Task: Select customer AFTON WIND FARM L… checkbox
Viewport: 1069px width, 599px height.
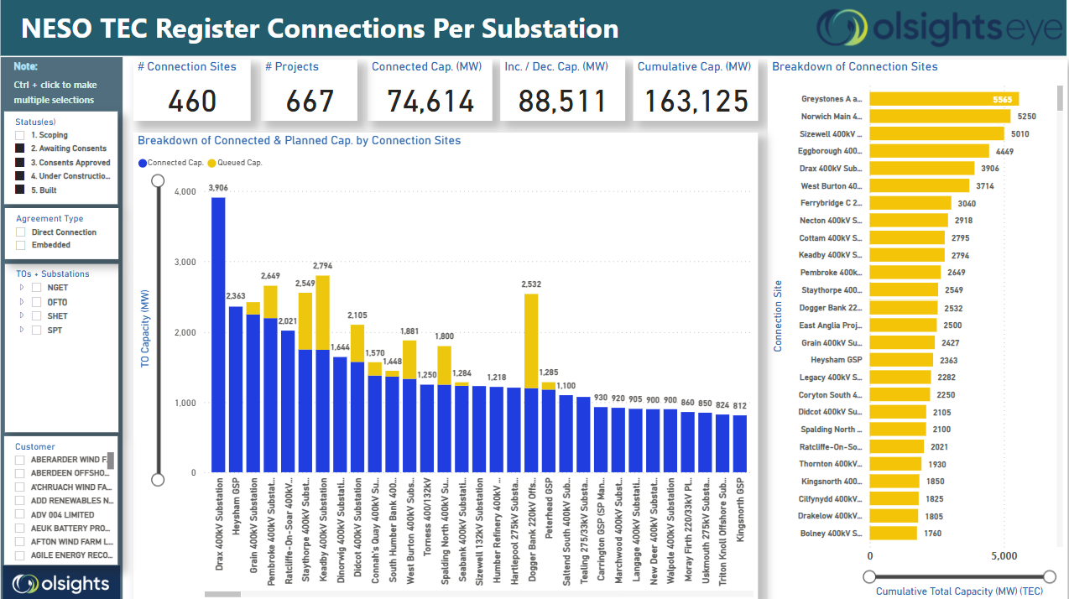Action: tap(20, 542)
